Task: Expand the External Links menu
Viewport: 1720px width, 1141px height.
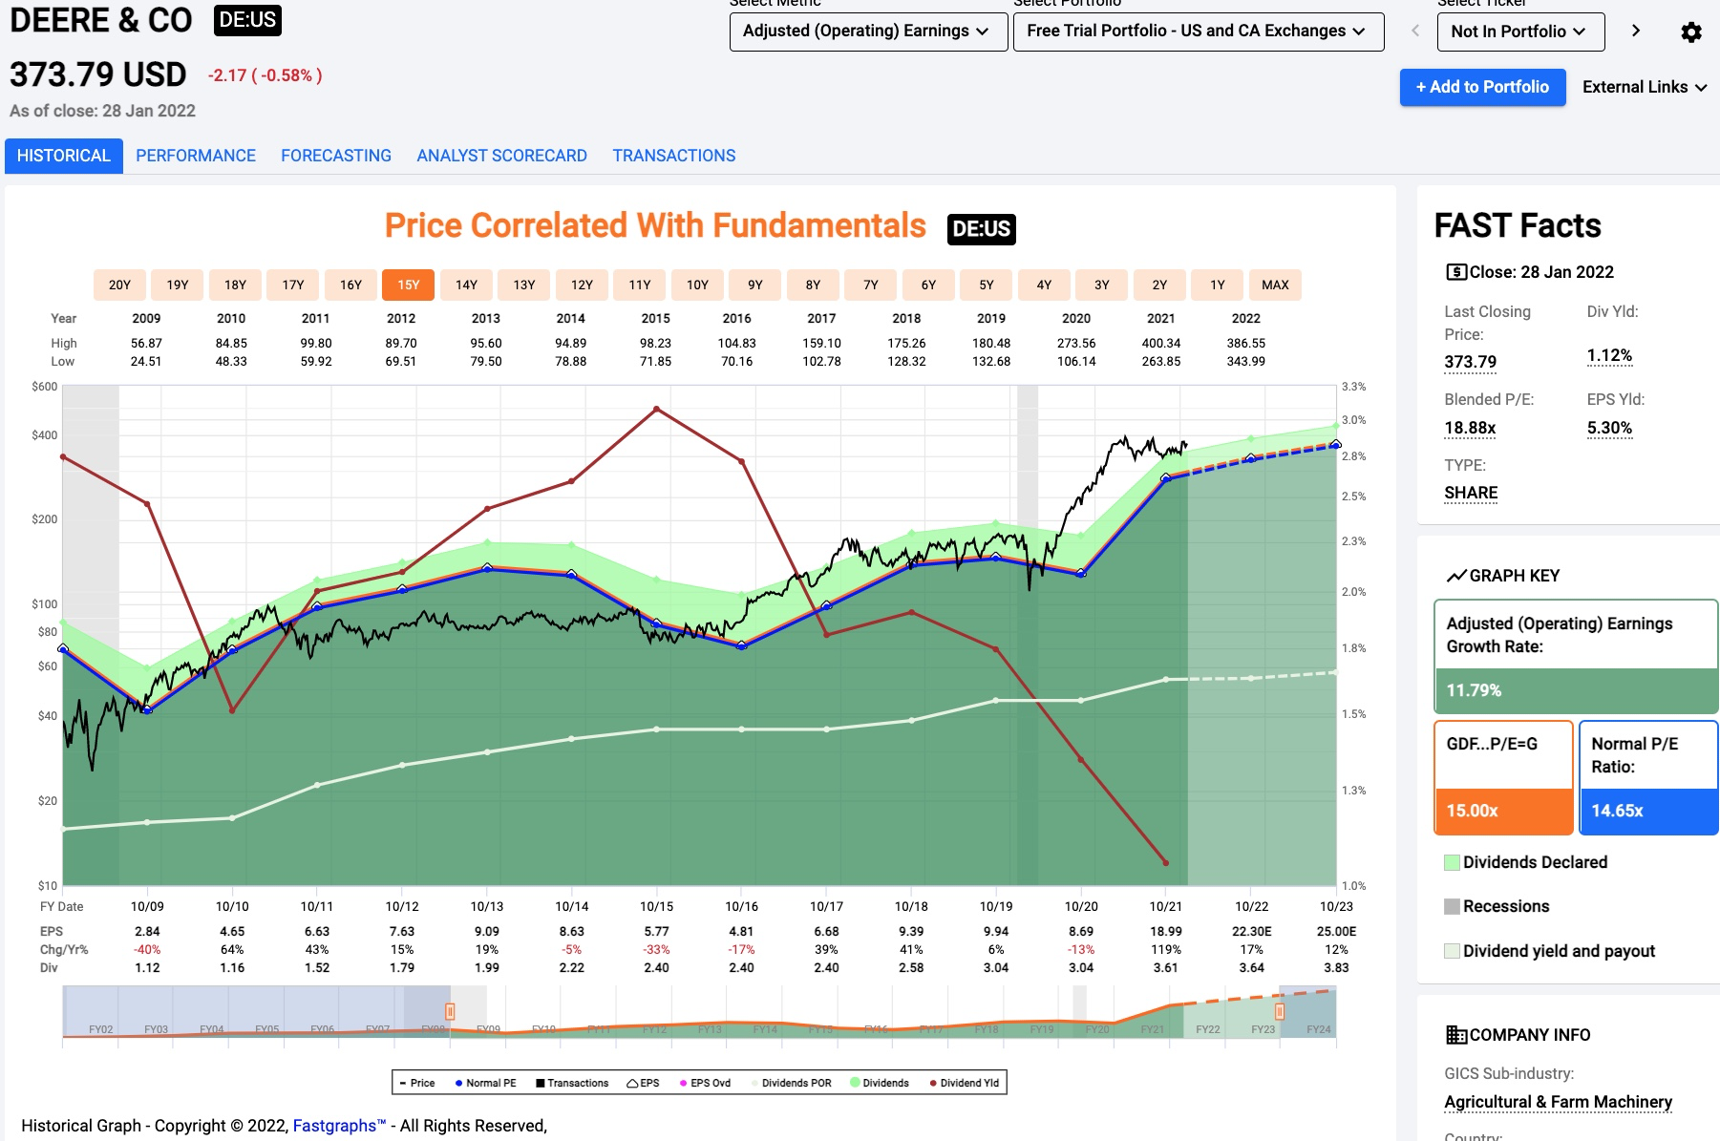Action: point(1645,87)
